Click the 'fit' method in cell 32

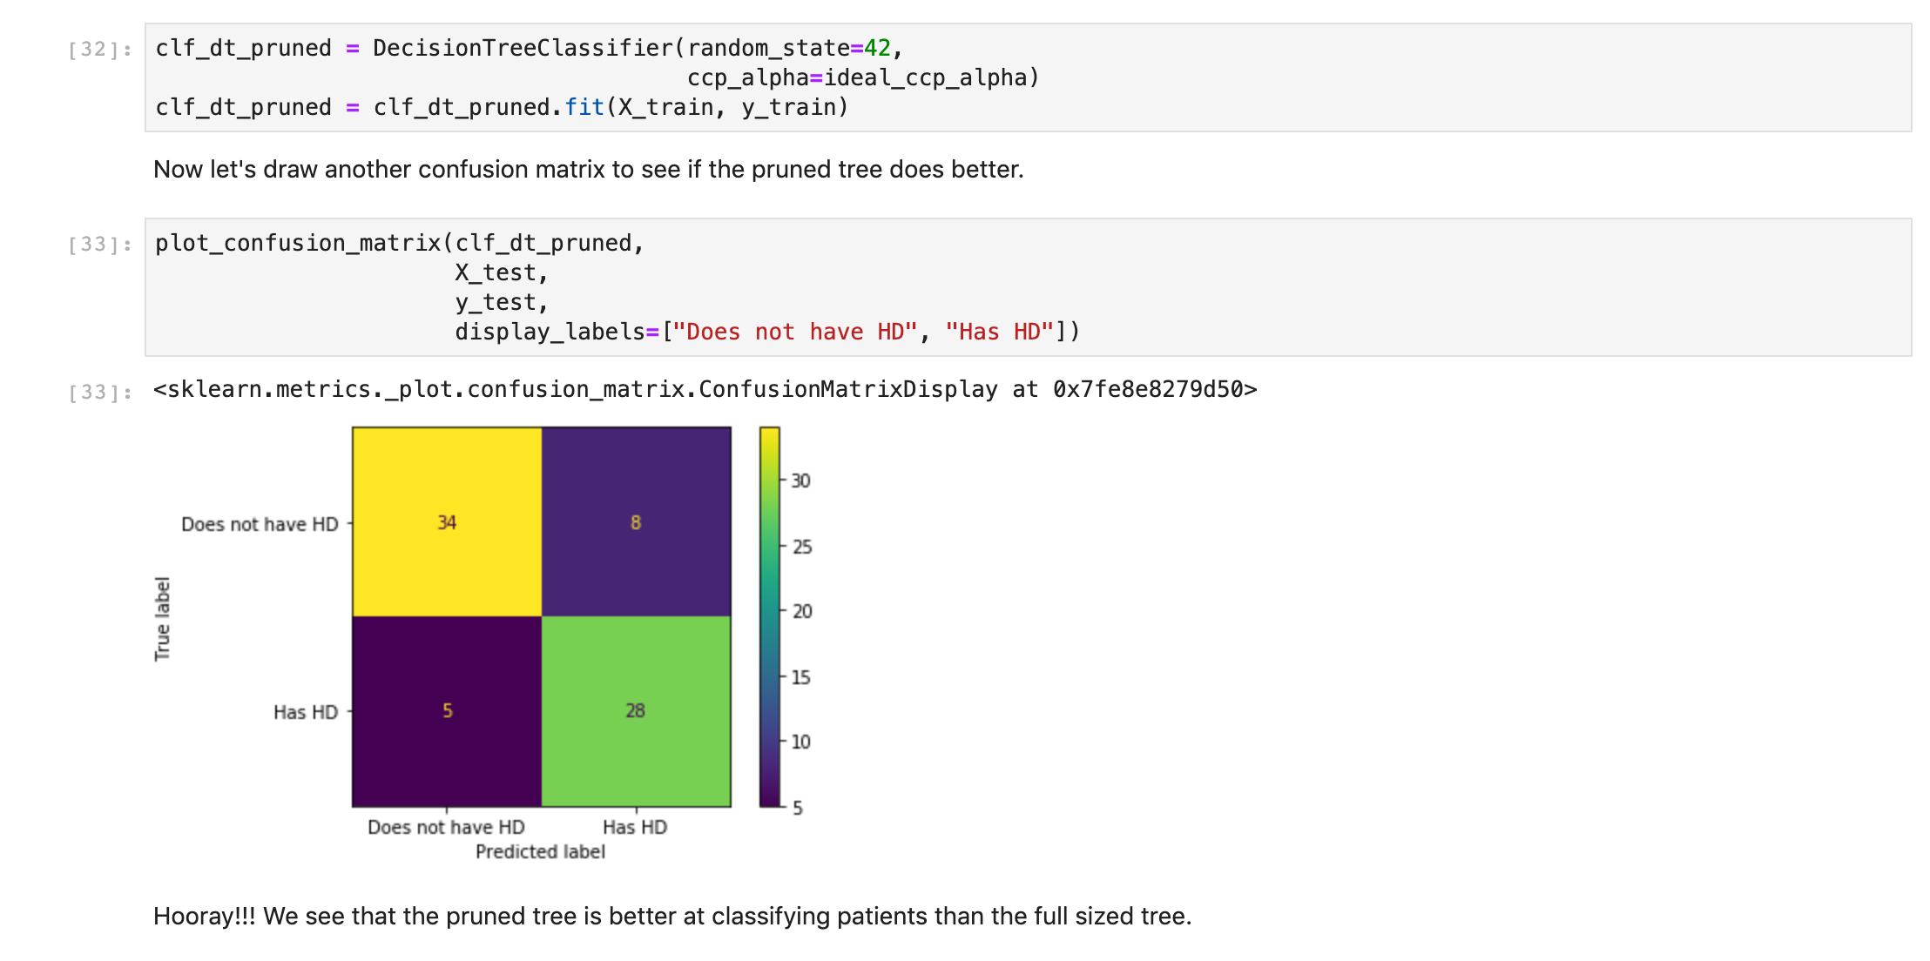[584, 107]
